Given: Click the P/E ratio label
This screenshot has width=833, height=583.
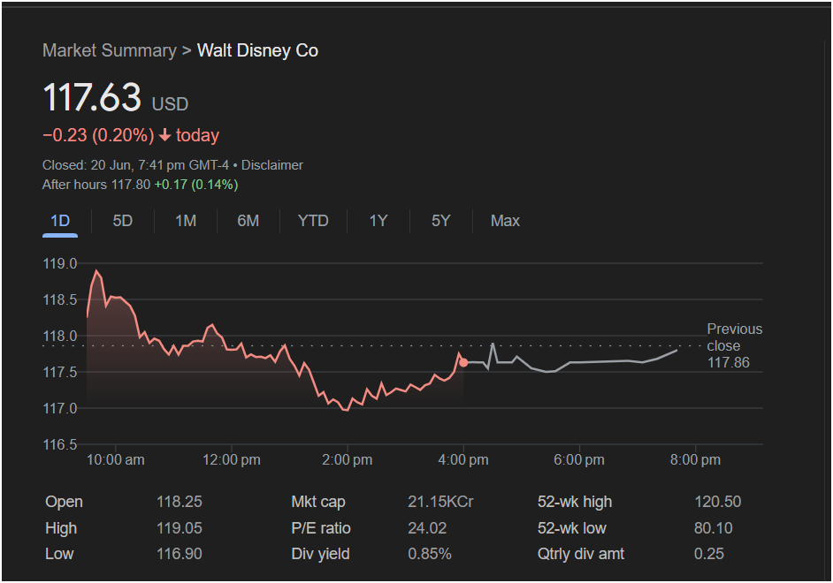Looking at the screenshot, I should (321, 528).
